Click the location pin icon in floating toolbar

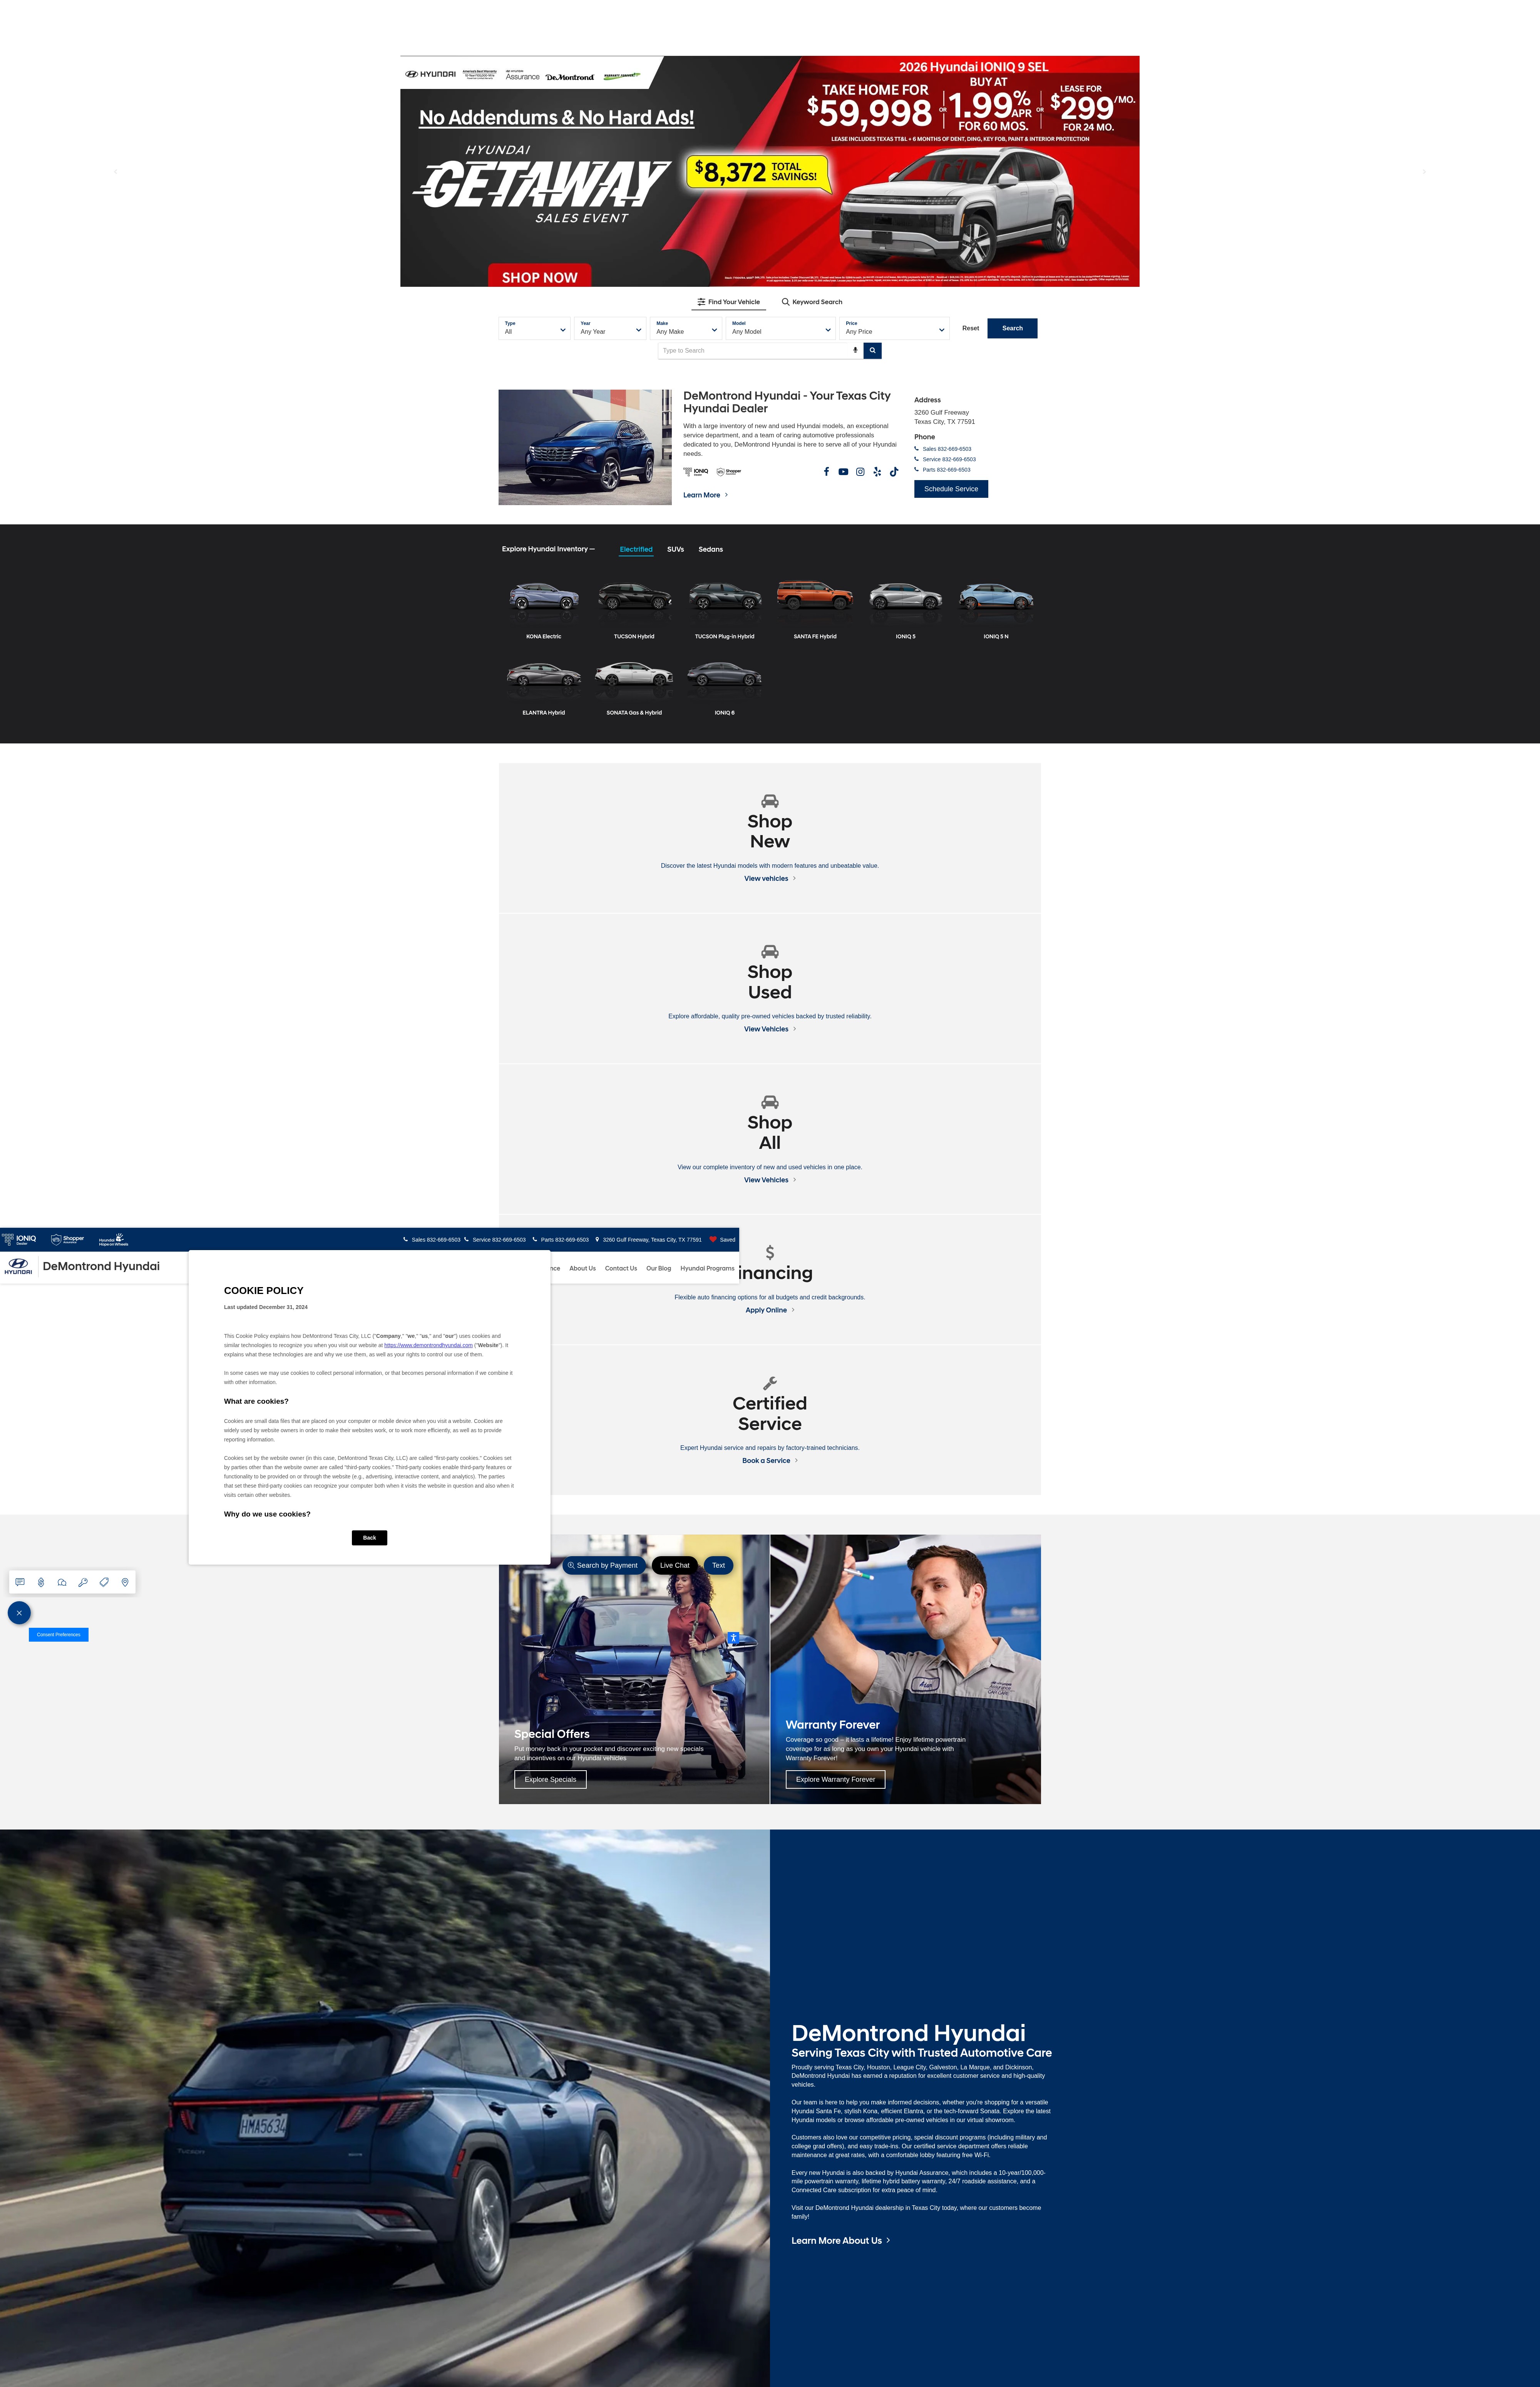(125, 1582)
